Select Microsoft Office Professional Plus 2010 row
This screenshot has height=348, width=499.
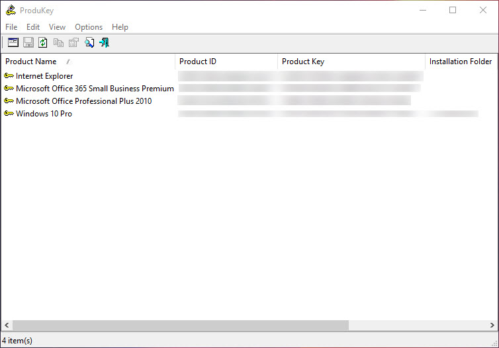click(x=250, y=101)
